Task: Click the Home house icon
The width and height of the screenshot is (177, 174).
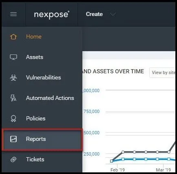Action: coord(13,36)
